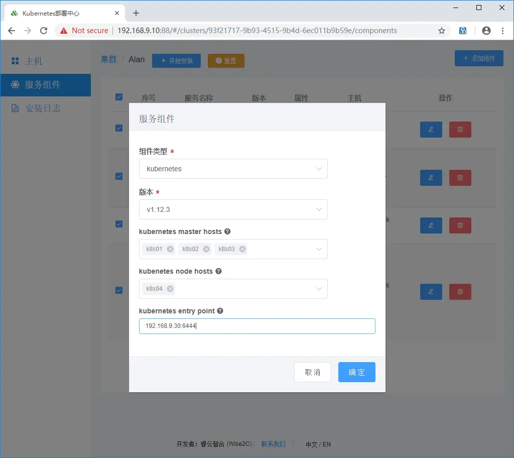Image resolution: width=514 pixels, height=458 pixels.
Task: Click the delete trash button in the first row
Action: (x=460, y=130)
